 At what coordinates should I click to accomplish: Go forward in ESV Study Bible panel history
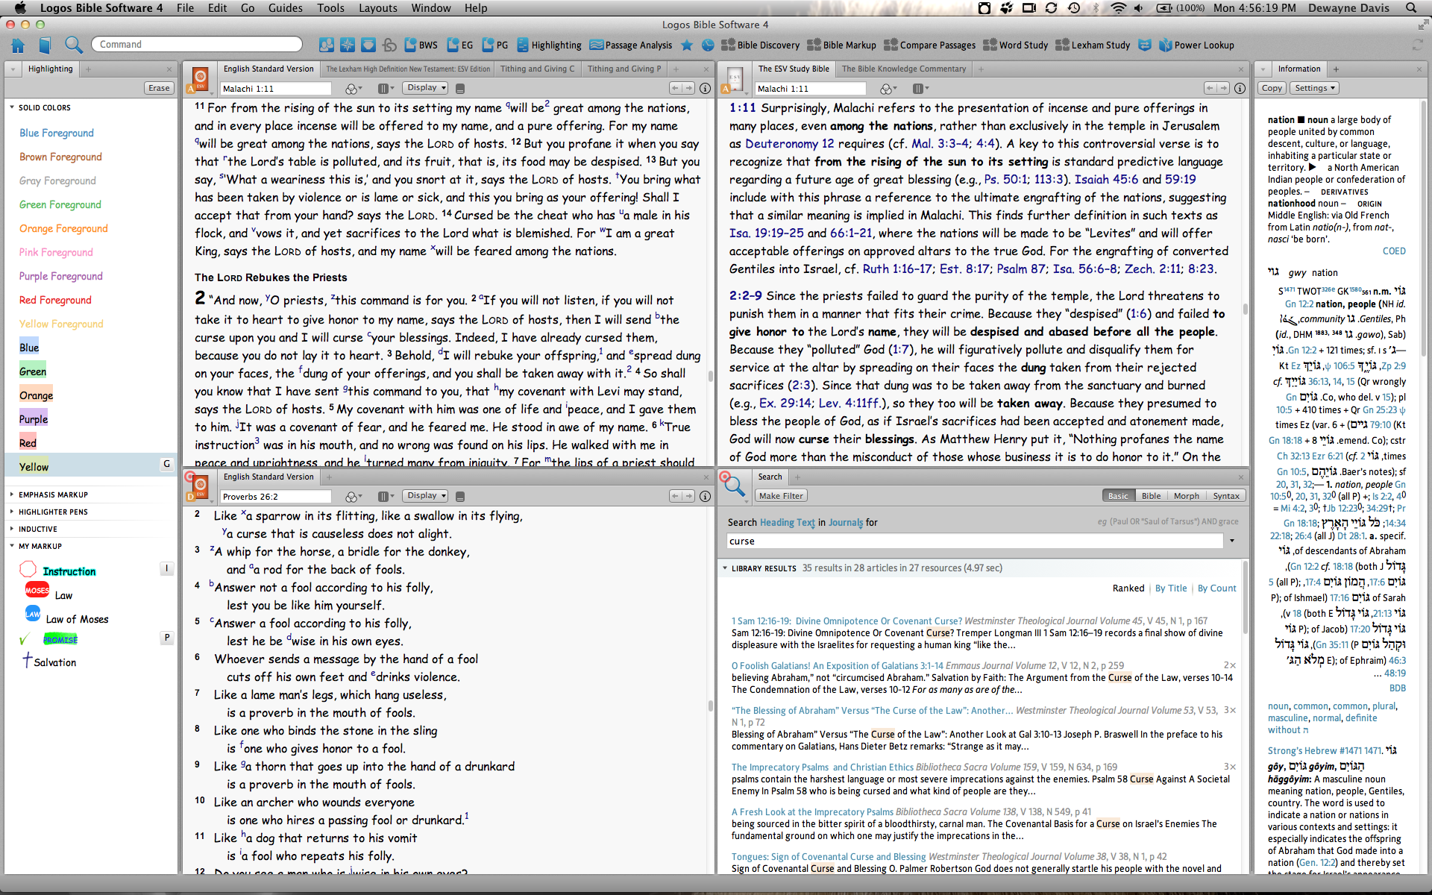1223,88
